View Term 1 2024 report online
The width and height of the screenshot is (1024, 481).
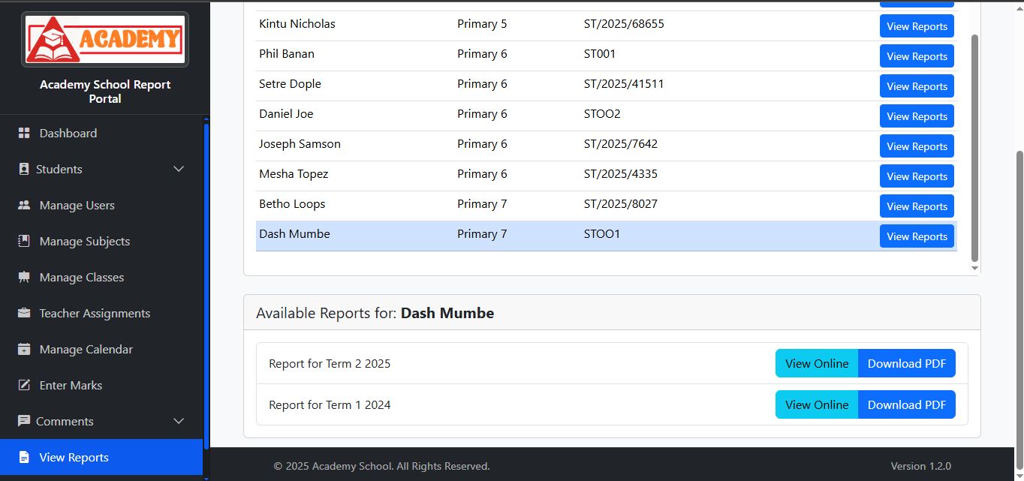click(x=816, y=404)
